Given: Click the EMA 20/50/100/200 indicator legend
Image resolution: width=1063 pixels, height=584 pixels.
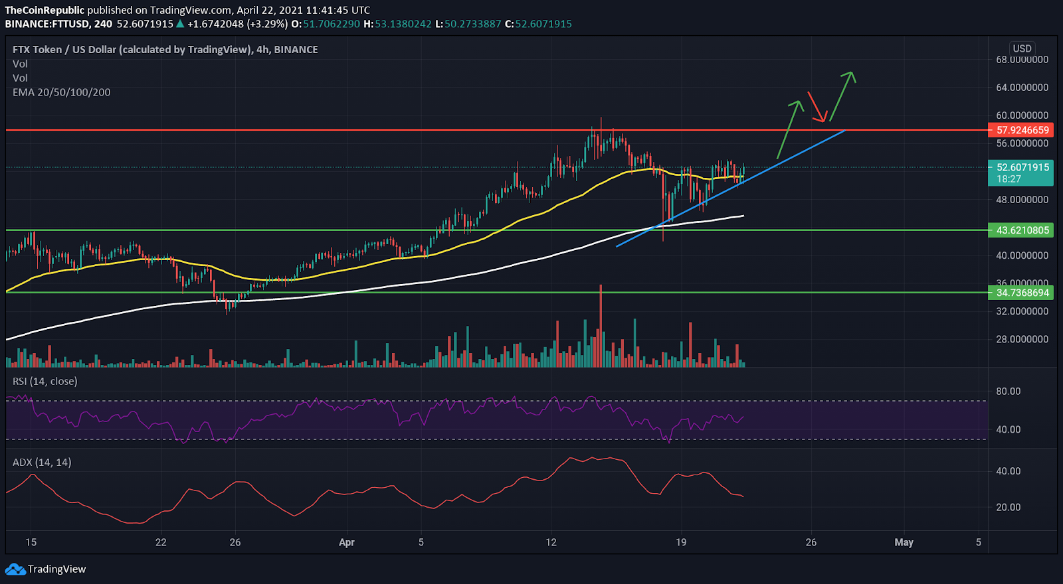Looking at the screenshot, I should (62, 92).
